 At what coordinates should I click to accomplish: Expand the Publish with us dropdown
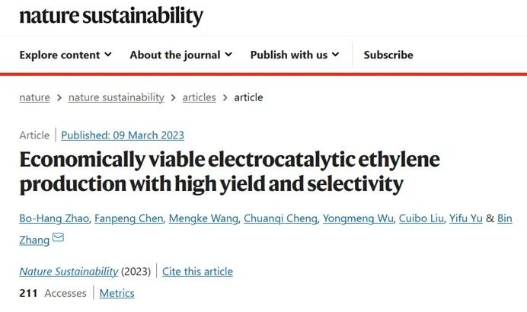tap(295, 55)
